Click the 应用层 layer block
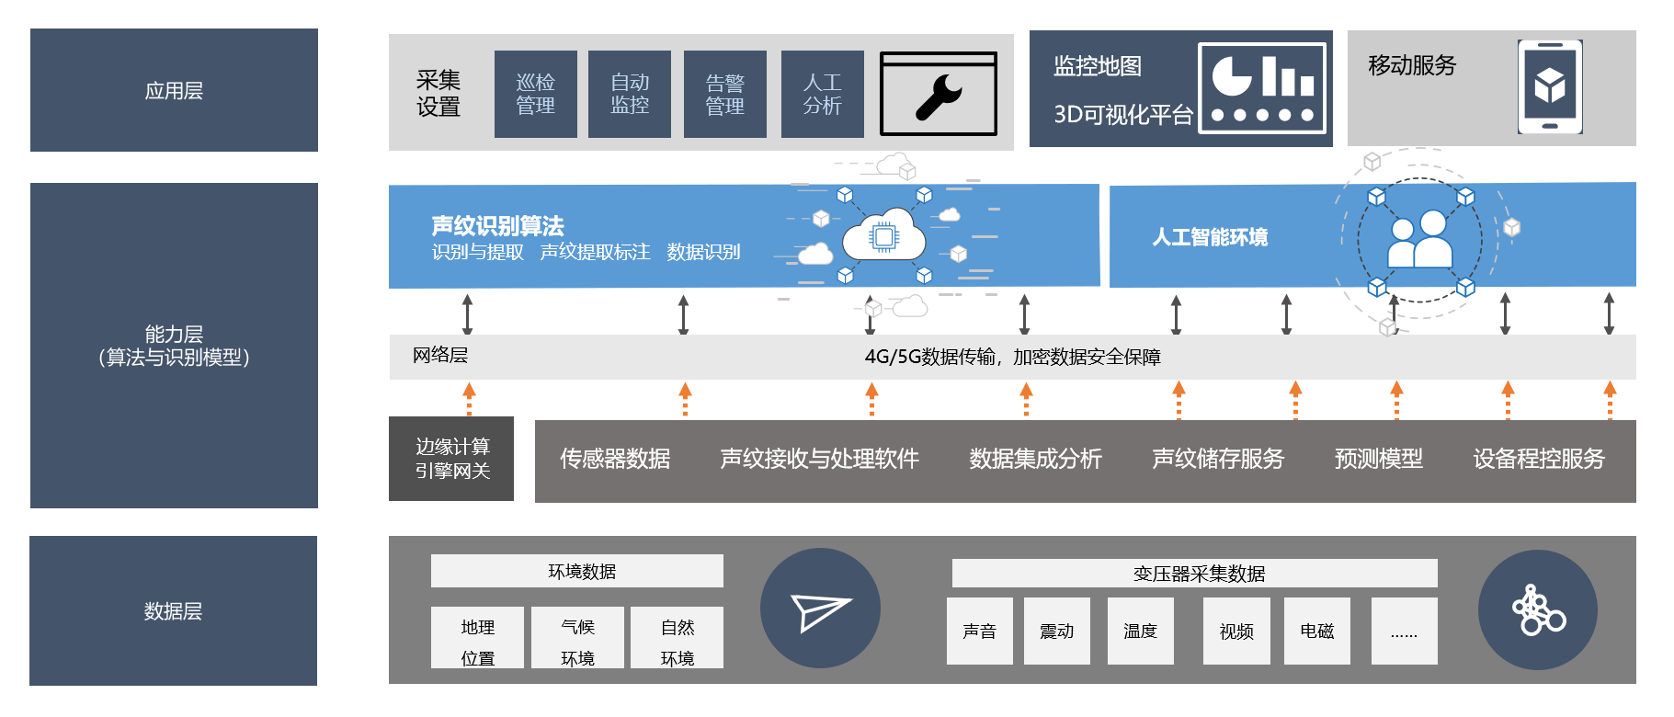Screen dimensions: 1674x717 coord(174,90)
